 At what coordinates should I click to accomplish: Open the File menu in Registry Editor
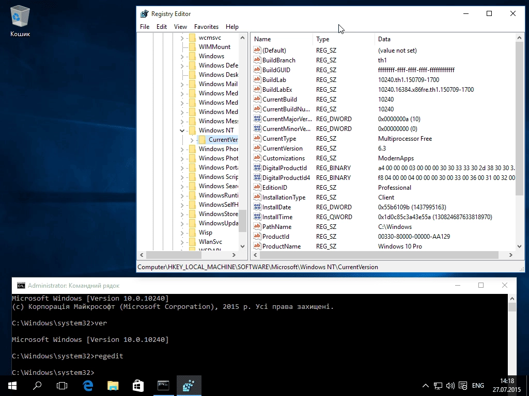coord(145,27)
